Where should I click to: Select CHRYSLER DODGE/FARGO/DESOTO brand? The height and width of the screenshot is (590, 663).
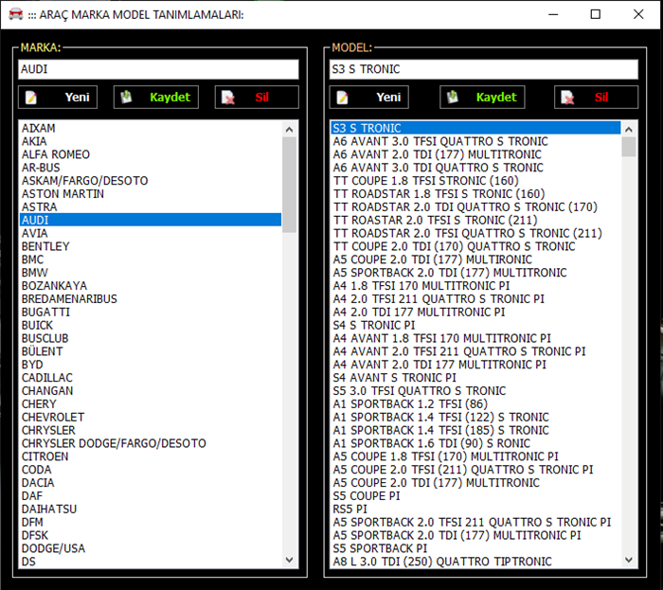pyautogui.click(x=151, y=443)
